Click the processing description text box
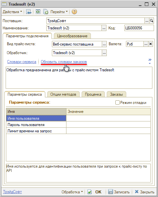158x197 pixels. click(79, 78)
